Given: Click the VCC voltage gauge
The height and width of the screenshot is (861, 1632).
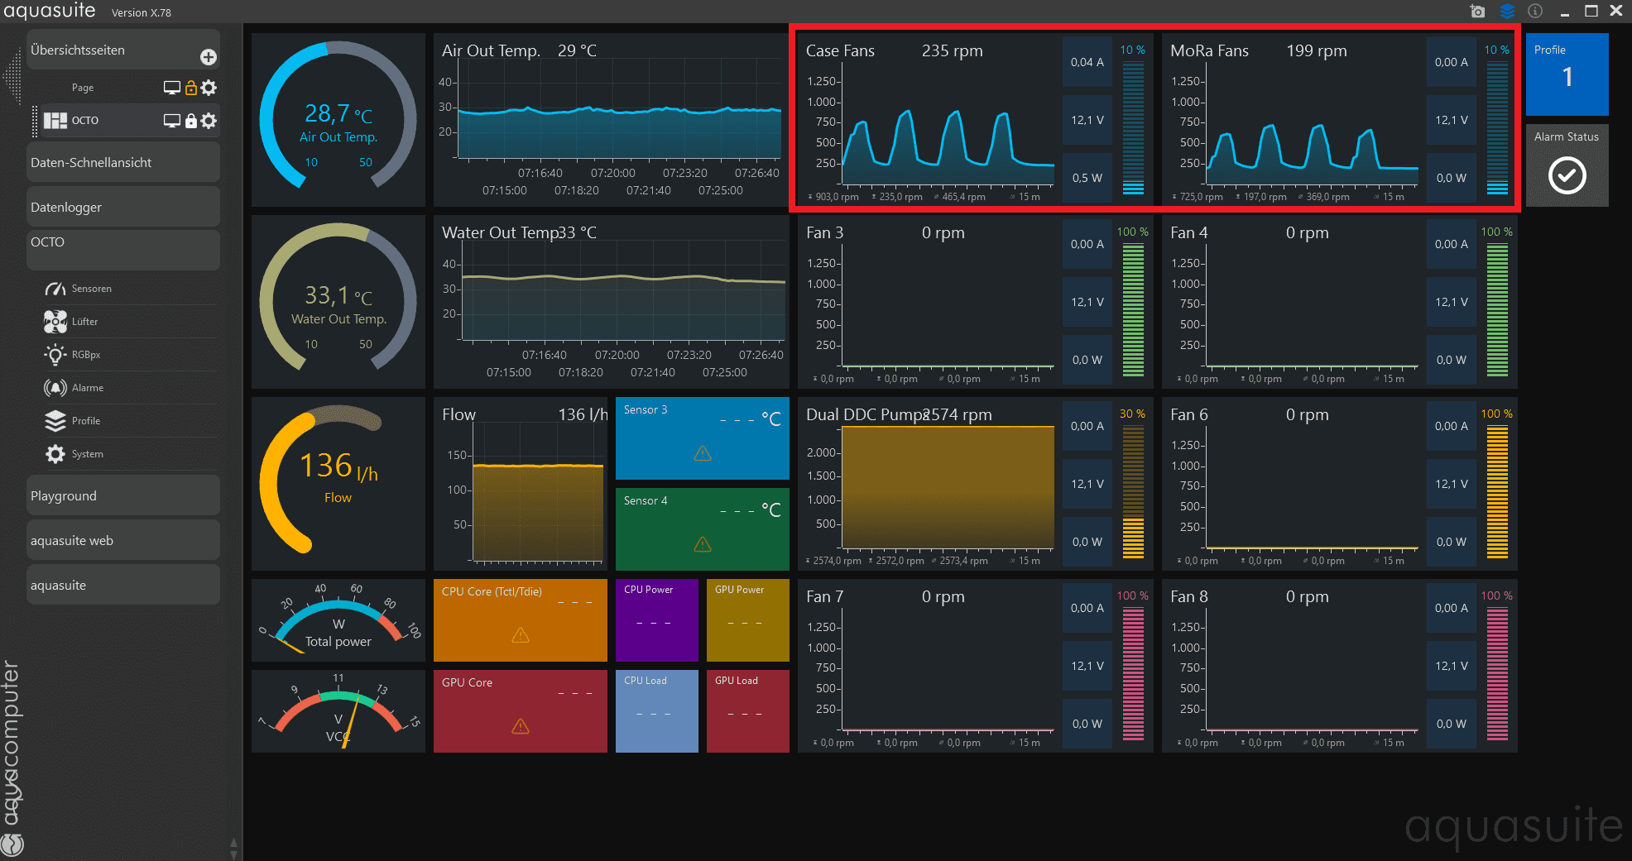Looking at the screenshot, I should click(x=338, y=711).
